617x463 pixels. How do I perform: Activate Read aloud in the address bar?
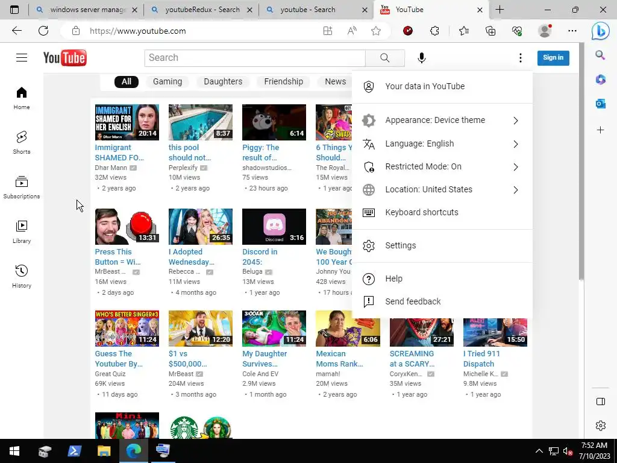[x=352, y=31]
